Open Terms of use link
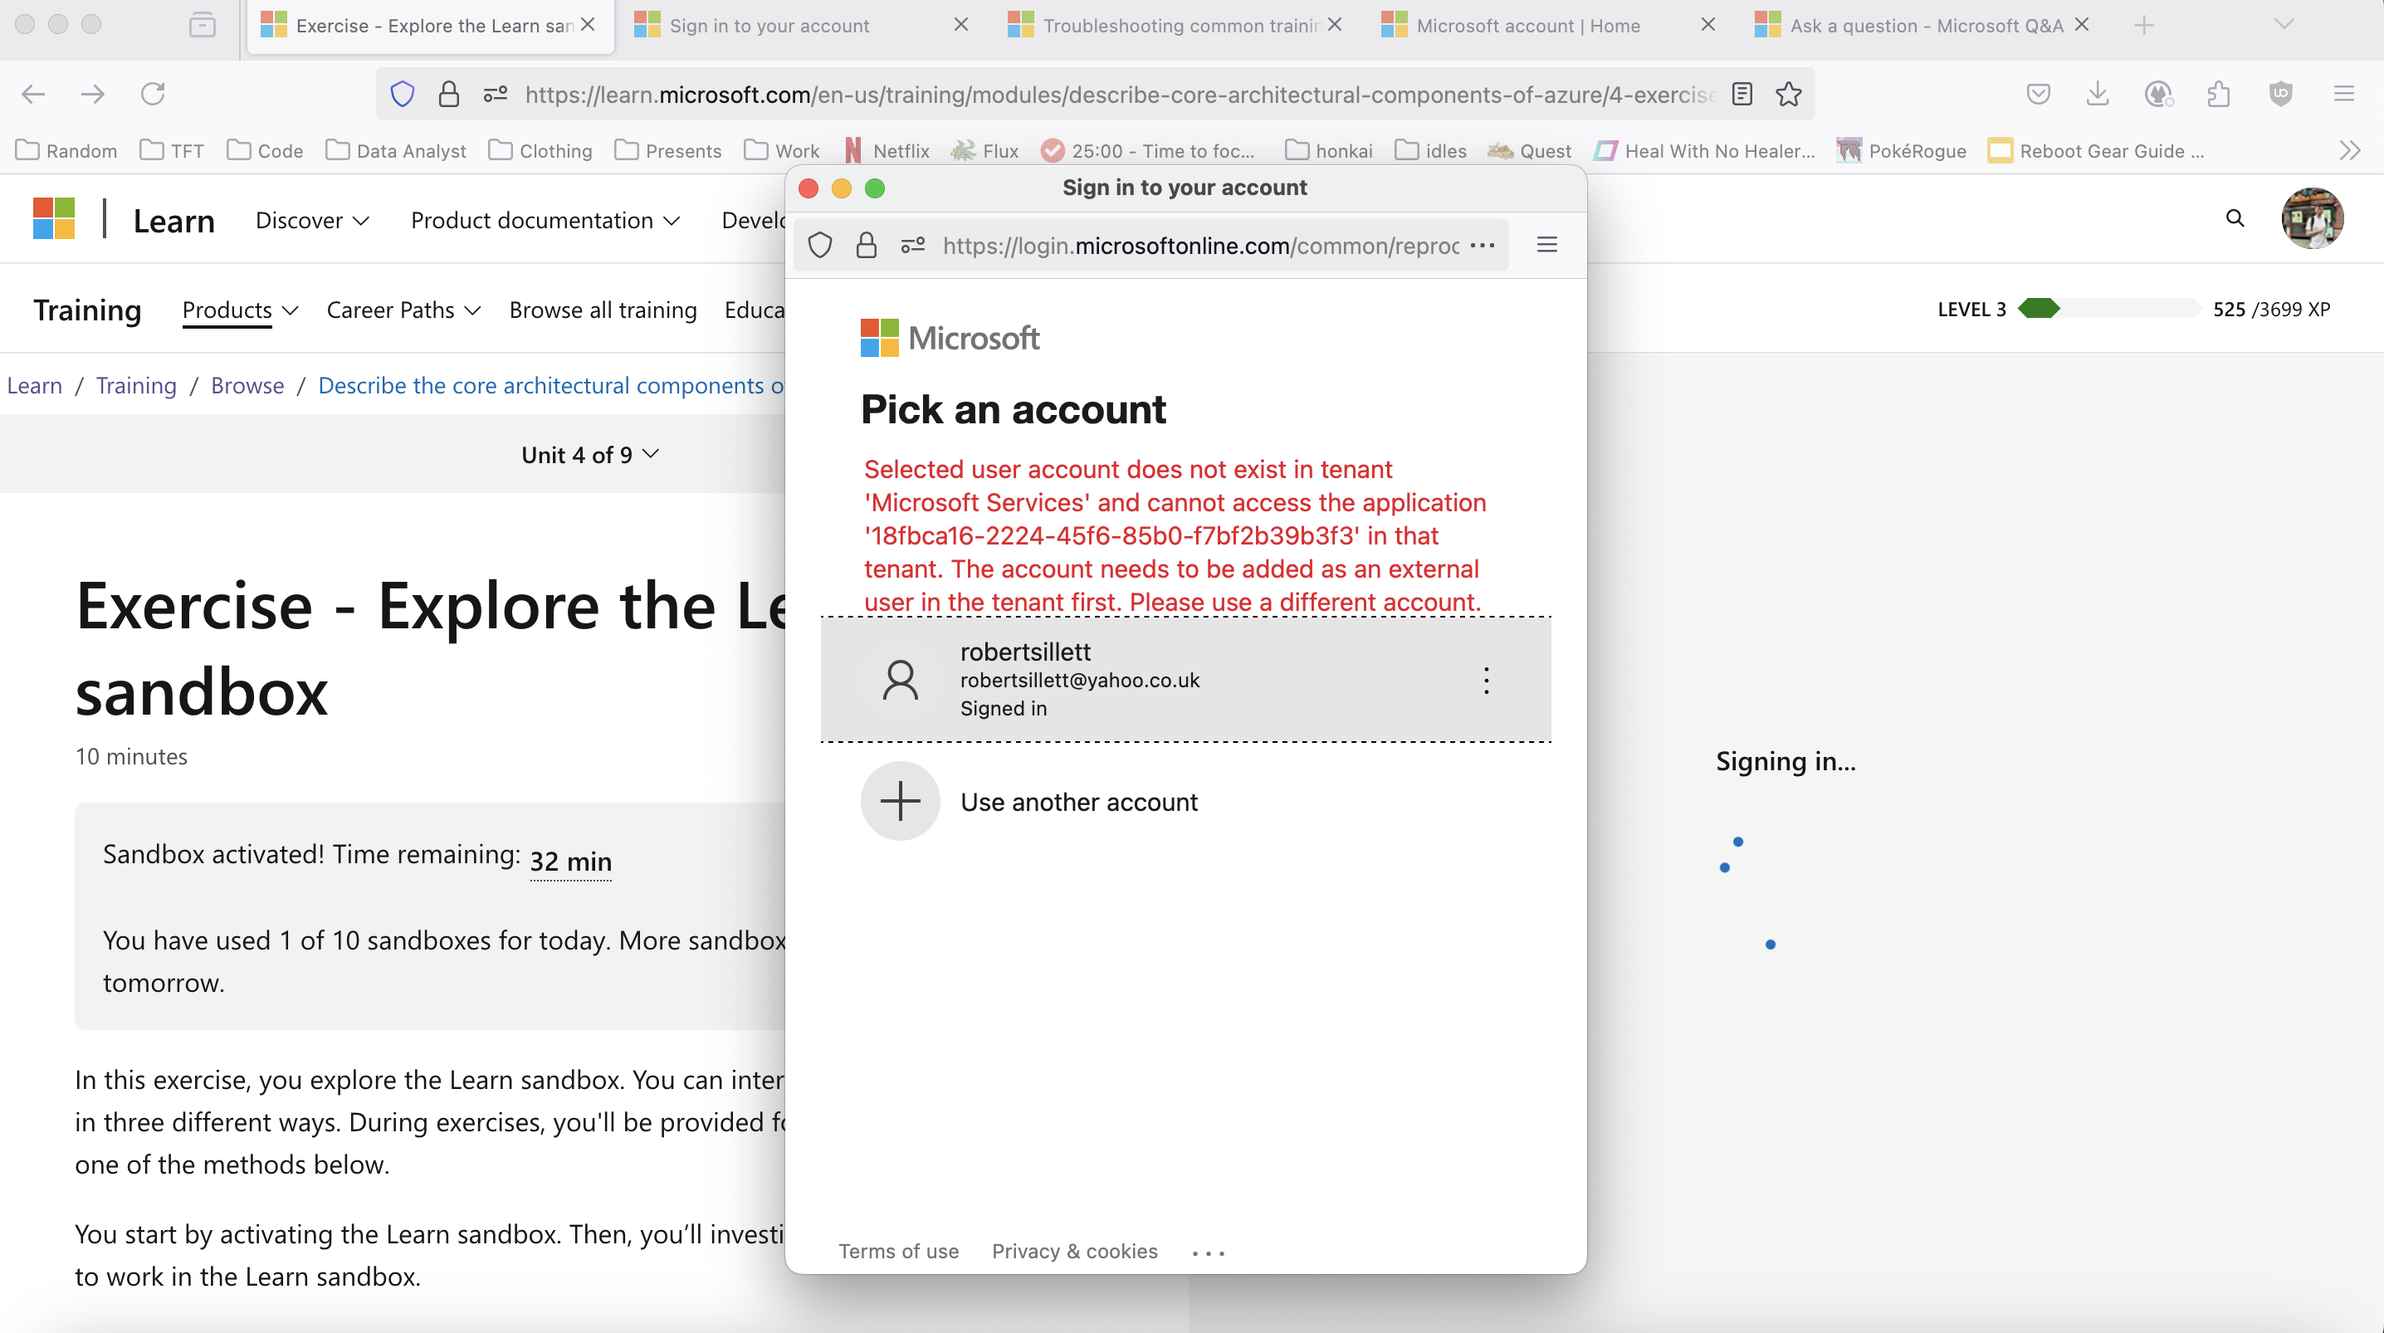The width and height of the screenshot is (2384, 1333). 899,1252
